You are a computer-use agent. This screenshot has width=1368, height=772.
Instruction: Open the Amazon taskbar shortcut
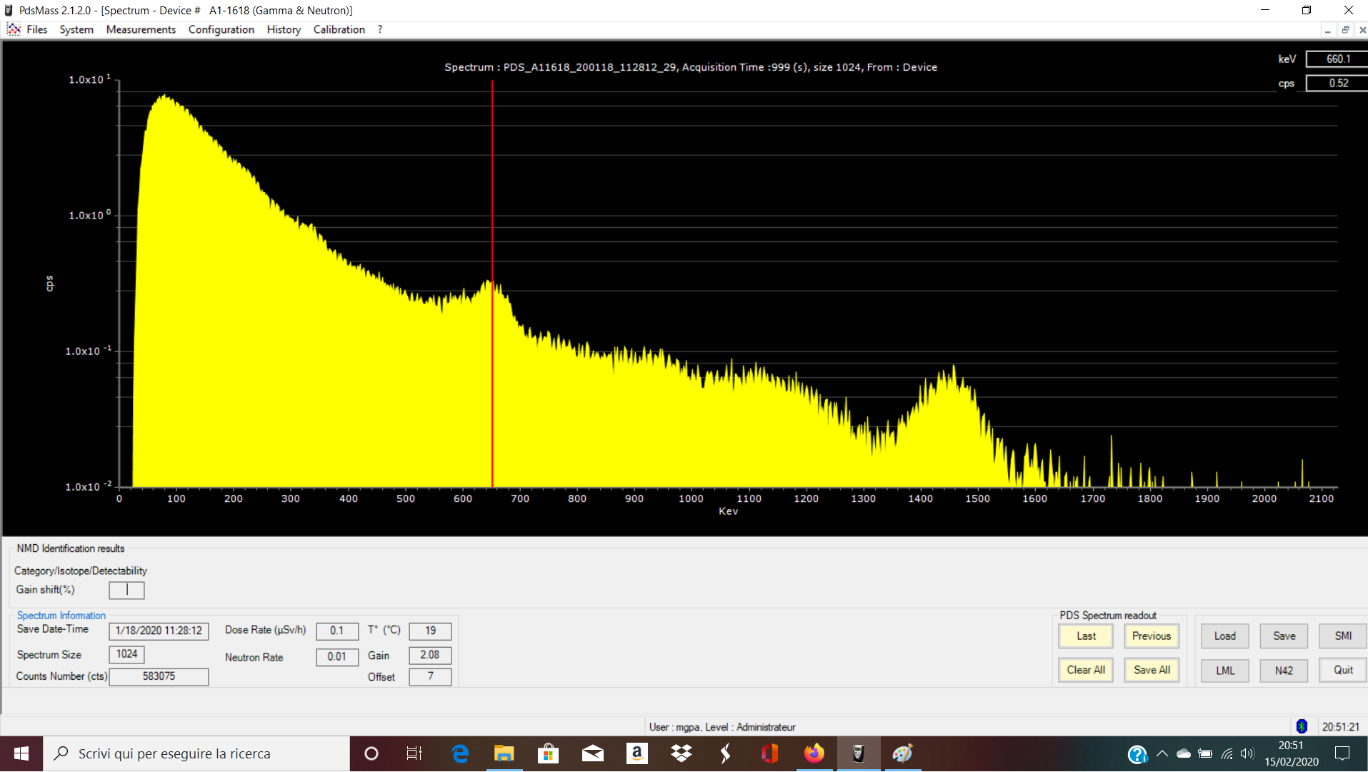pyautogui.click(x=636, y=753)
